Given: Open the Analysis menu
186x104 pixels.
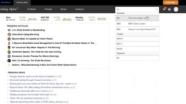Looking at the screenshot, I should [79, 9].
